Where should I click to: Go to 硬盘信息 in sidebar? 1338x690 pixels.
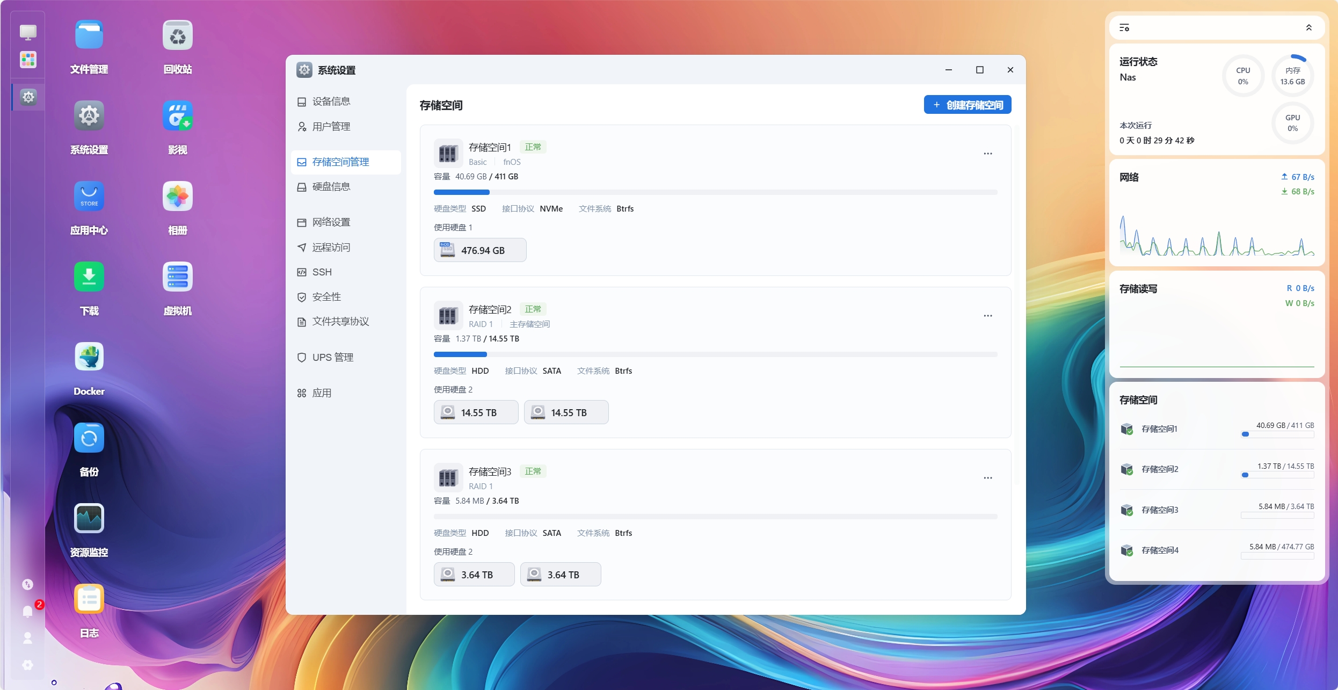click(331, 187)
